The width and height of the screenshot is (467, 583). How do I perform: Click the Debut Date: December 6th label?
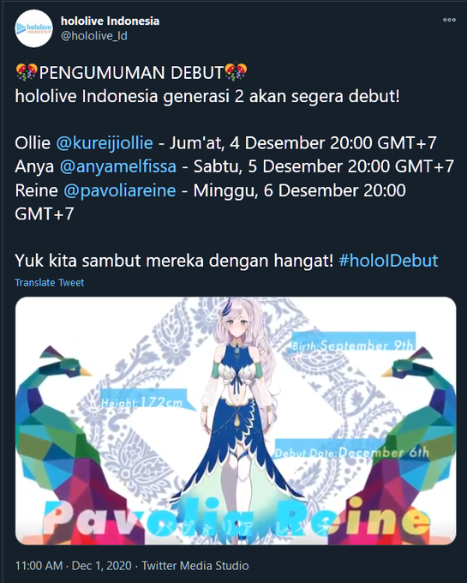351,452
